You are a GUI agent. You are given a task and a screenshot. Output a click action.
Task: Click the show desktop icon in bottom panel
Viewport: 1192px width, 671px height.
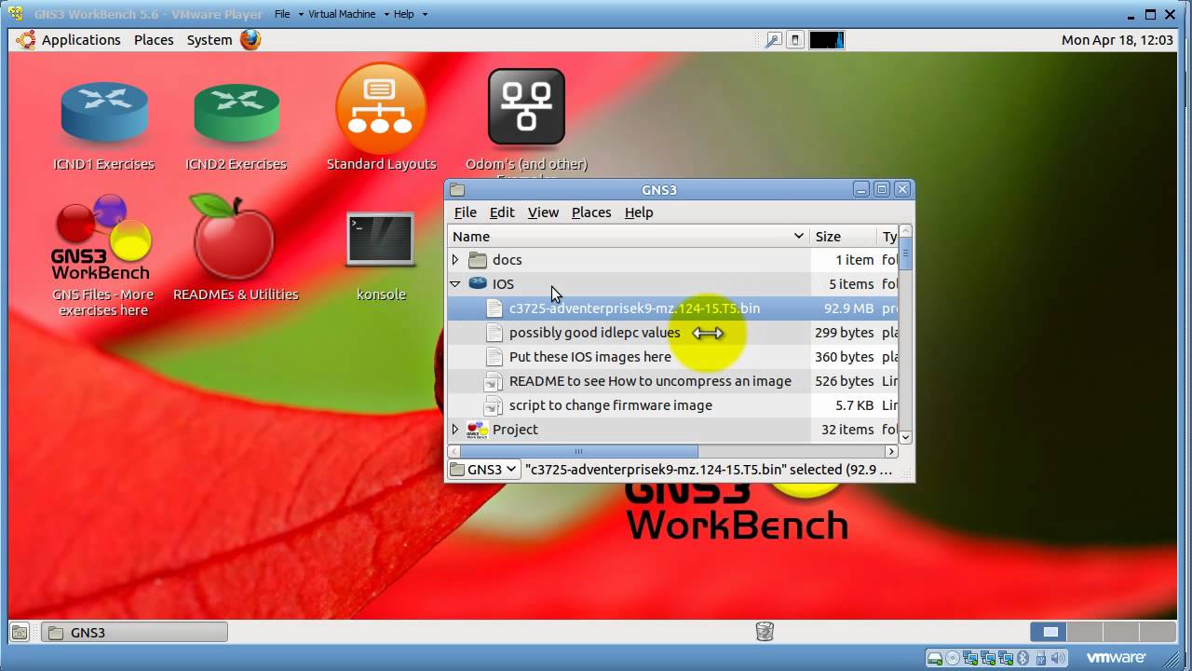20,632
